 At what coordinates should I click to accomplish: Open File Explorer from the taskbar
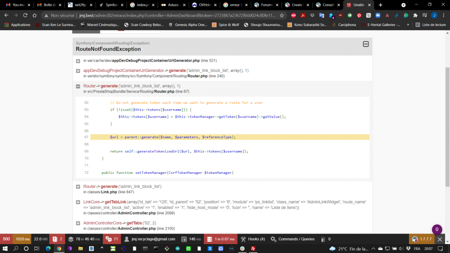[81, 249]
